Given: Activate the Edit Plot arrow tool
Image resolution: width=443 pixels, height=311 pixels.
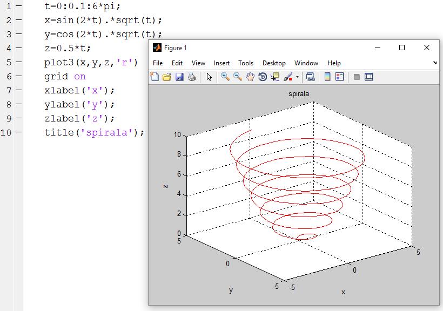Looking at the screenshot, I should click(x=209, y=77).
